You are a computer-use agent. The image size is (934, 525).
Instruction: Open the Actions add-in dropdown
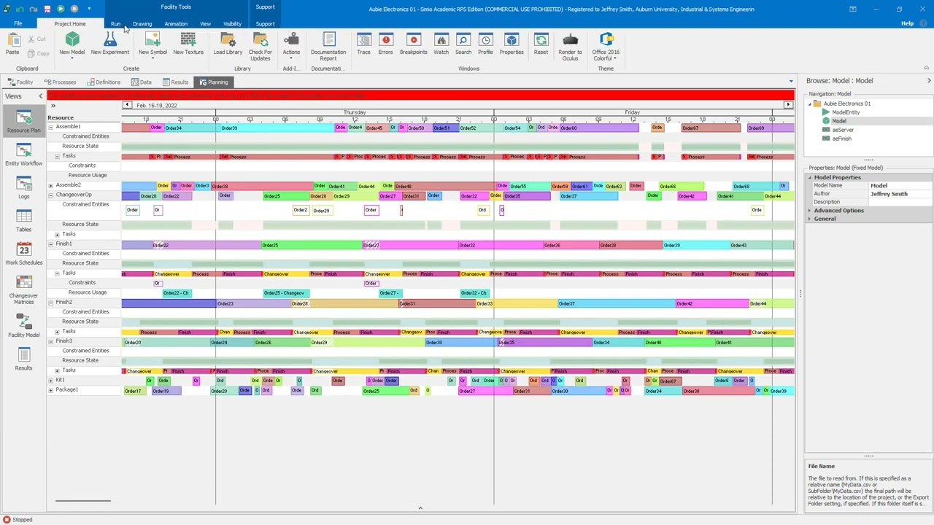point(291,58)
